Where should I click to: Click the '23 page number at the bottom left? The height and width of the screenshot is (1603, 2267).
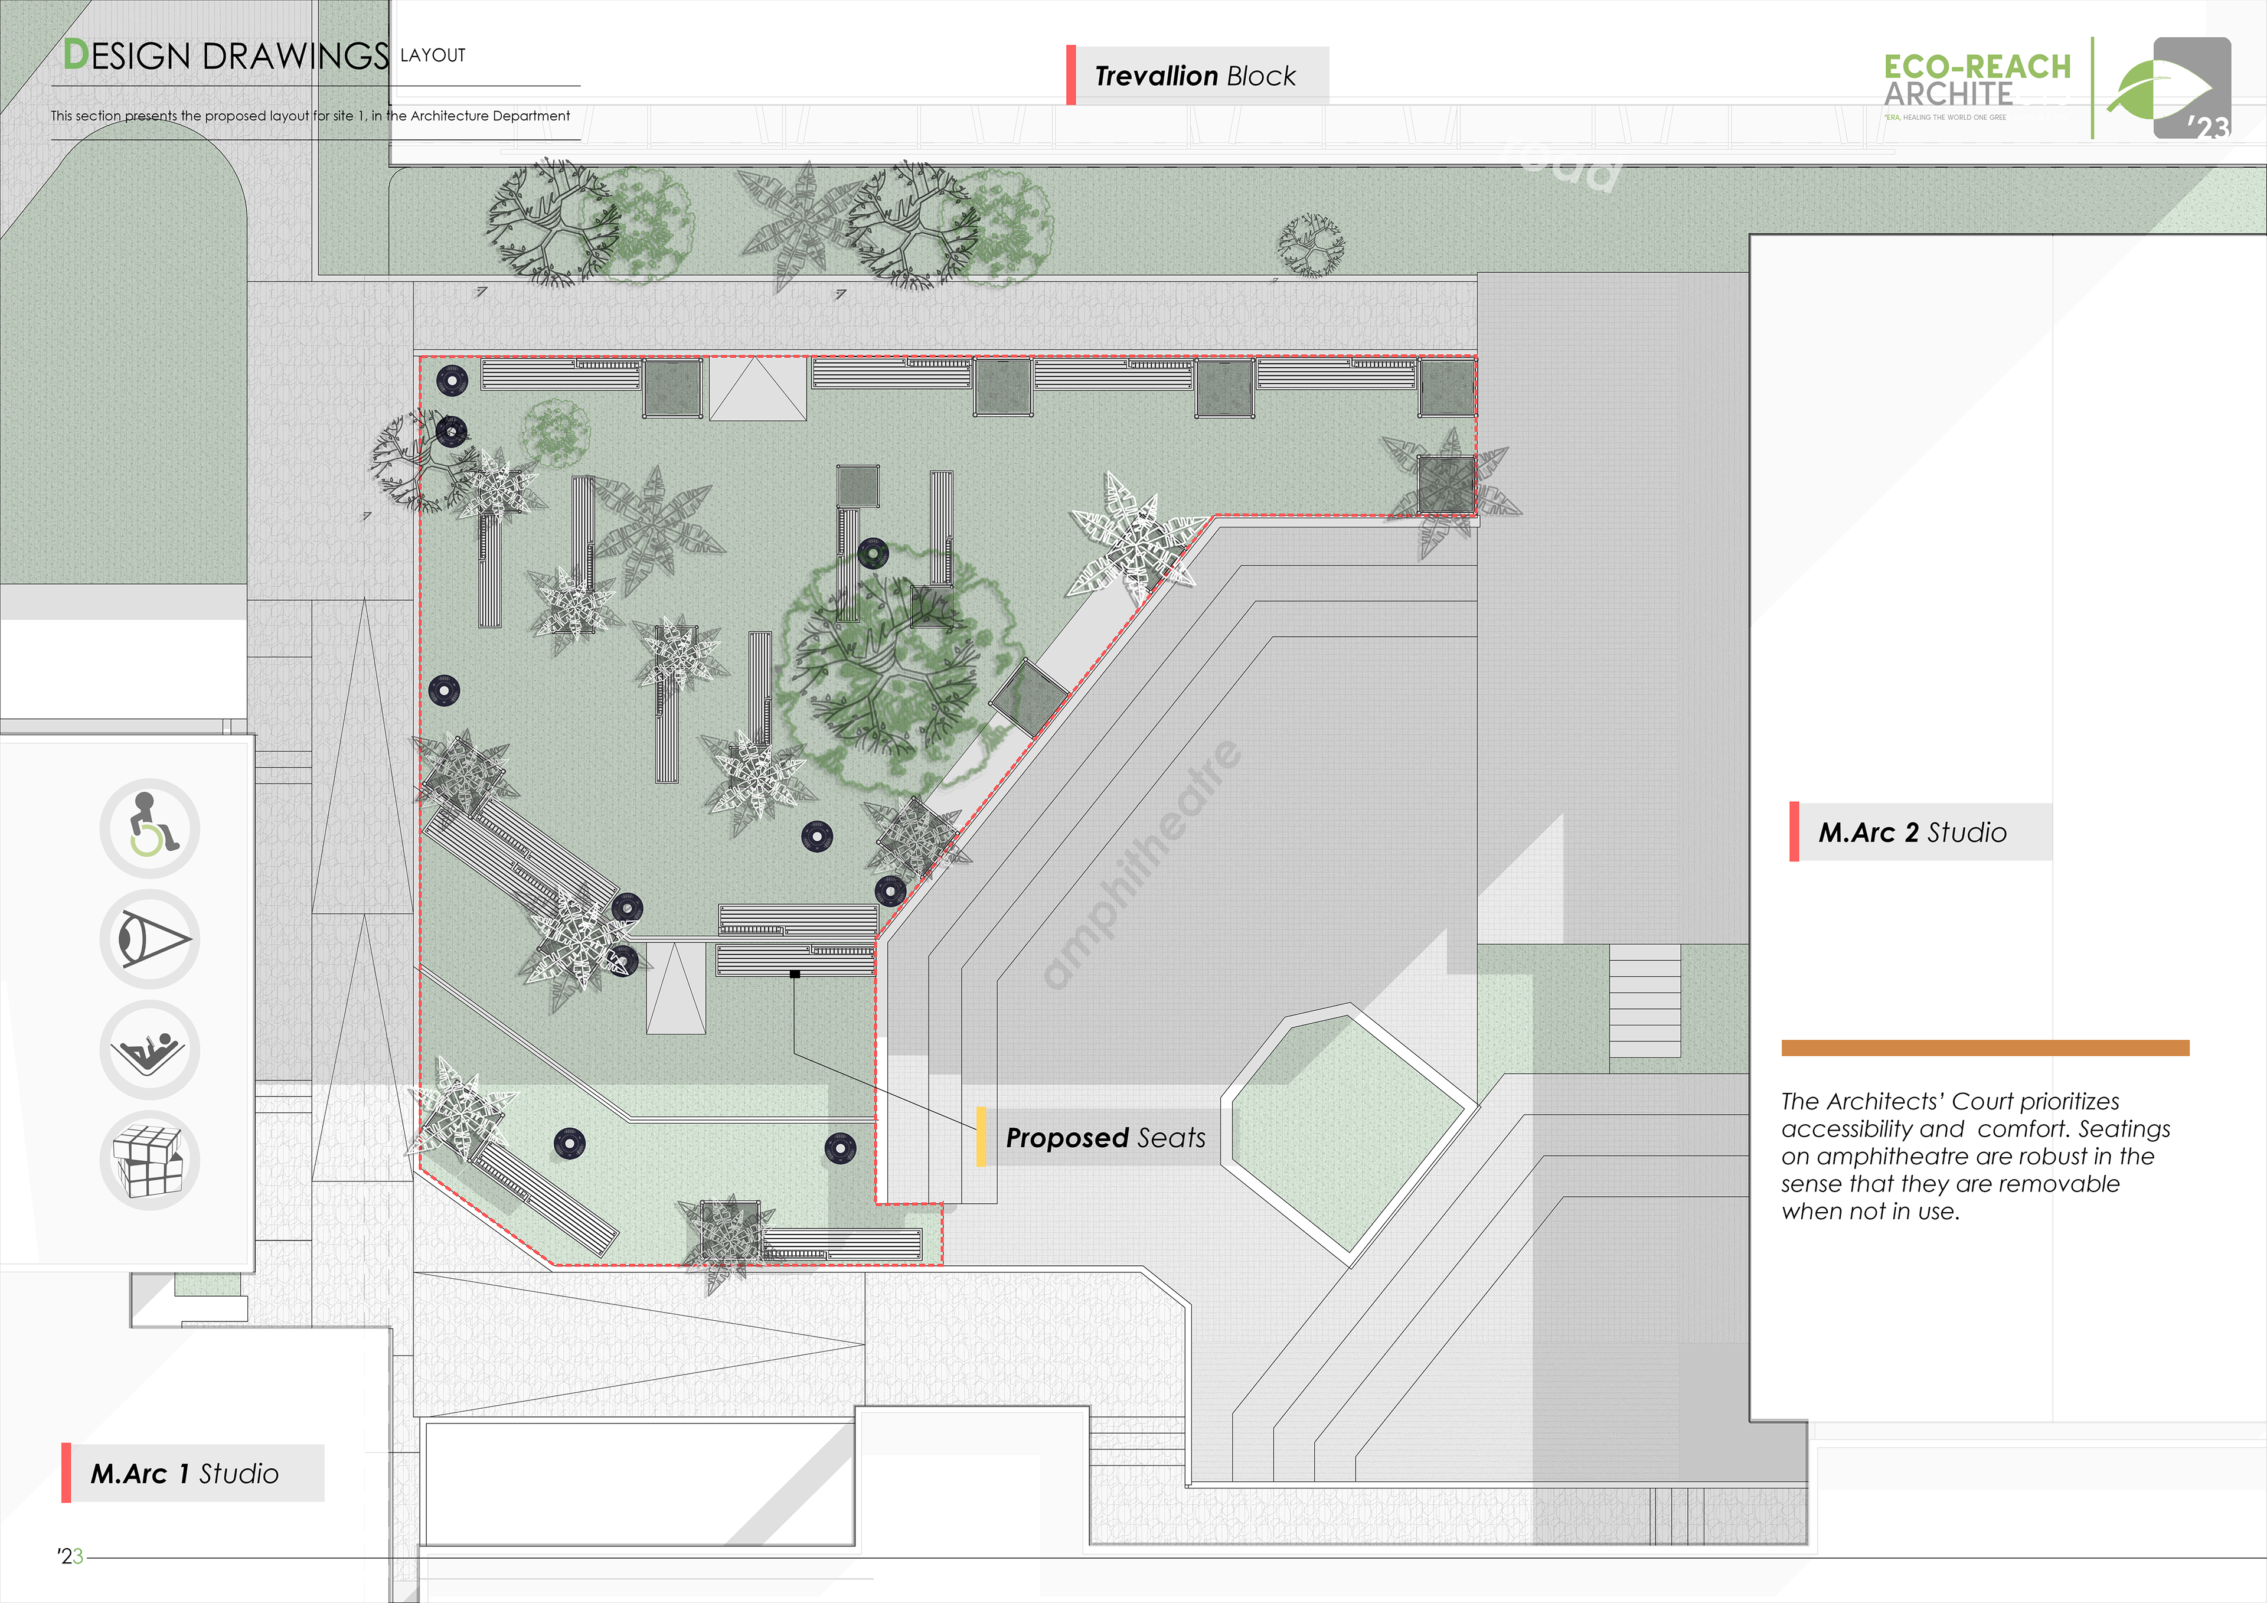pyautogui.click(x=69, y=1556)
